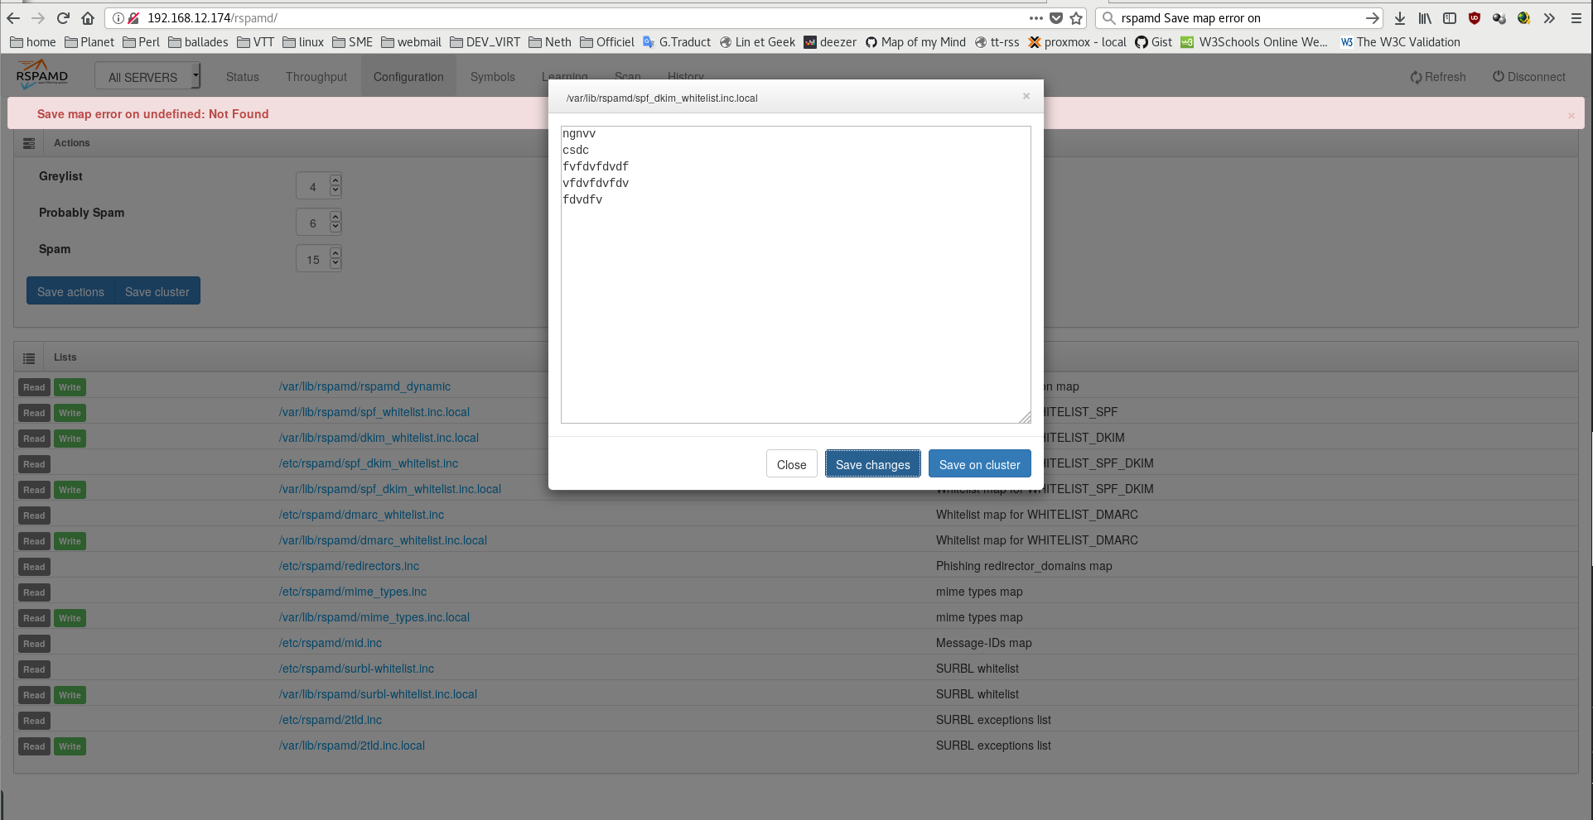Save page to Pocket icon
Viewport: 1593px width, 820px height.
(1056, 18)
